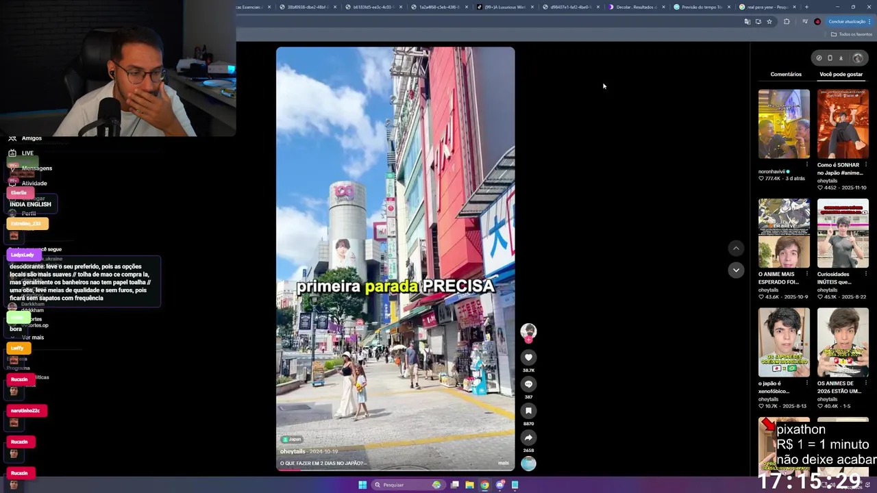
Task: Like the Japan video with heart icon
Action: coord(528,357)
